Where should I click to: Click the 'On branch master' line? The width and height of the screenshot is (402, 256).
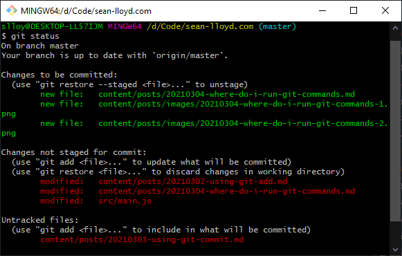point(39,46)
